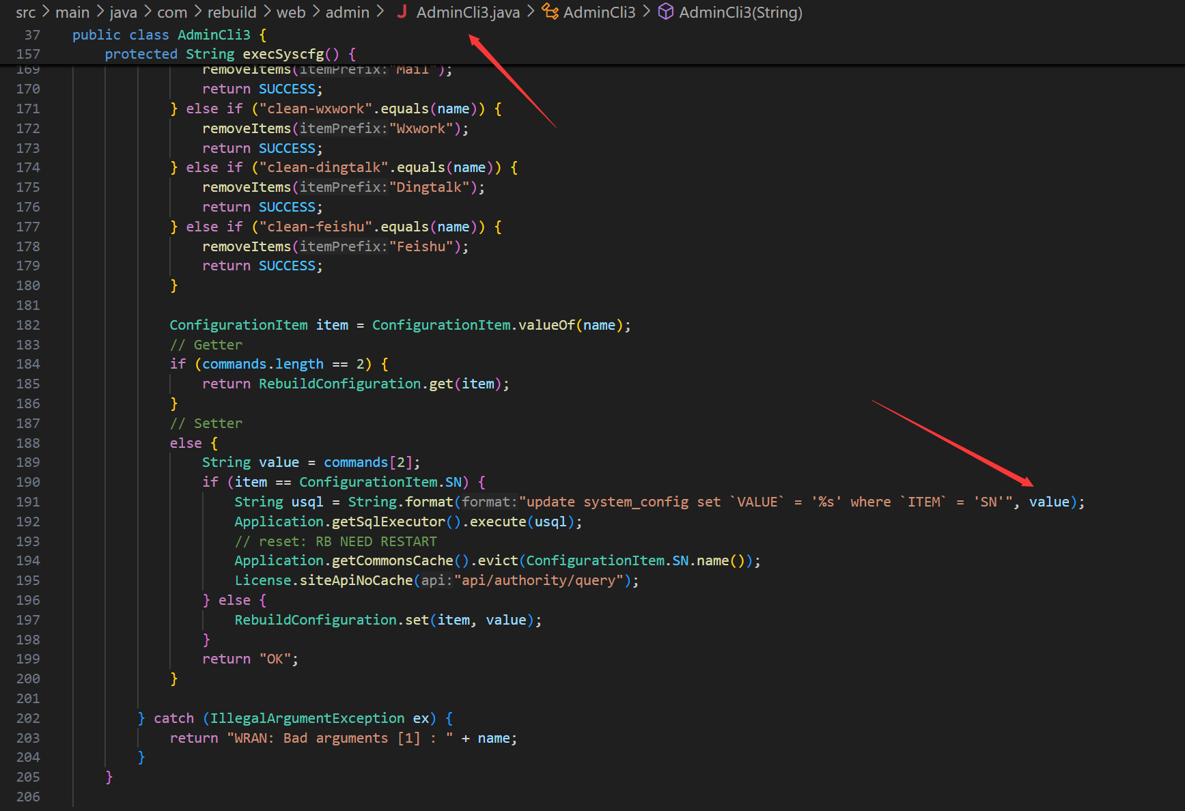Click the "clean-dingtalk" string literal
The image size is (1185, 811).
(324, 167)
